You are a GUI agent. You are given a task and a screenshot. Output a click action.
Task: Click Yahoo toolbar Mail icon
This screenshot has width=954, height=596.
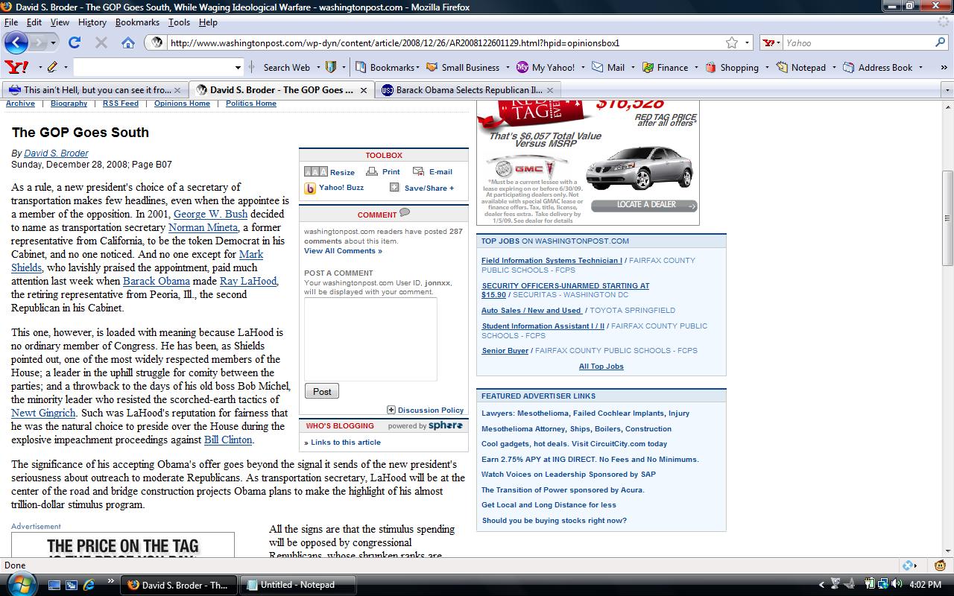(598, 67)
